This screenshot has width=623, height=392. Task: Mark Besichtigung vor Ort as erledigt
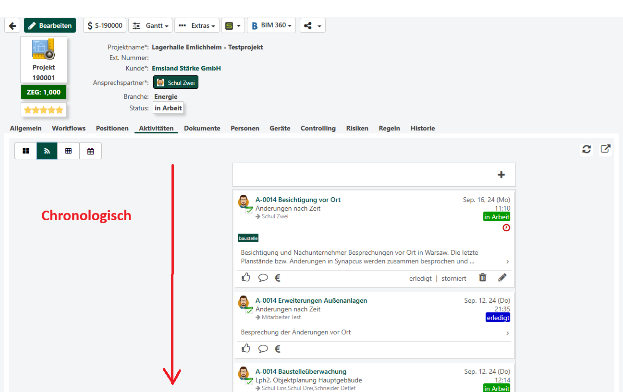(x=420, y=278)
